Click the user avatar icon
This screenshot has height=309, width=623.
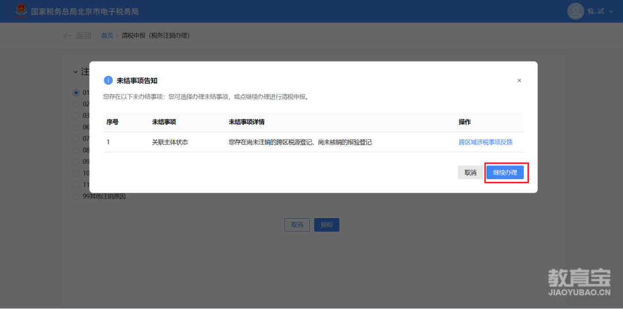pyautogui.click(x=575, y=11)
